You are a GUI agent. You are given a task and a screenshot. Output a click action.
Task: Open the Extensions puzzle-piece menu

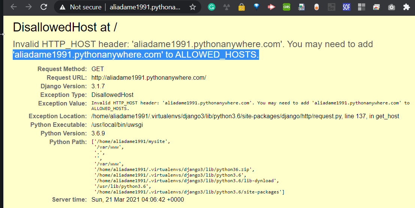click(x=406, y=7)
